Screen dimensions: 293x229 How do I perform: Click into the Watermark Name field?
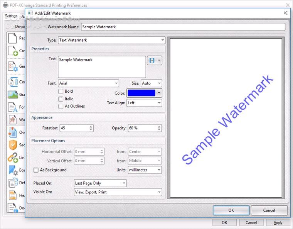[x=183, y=27]
